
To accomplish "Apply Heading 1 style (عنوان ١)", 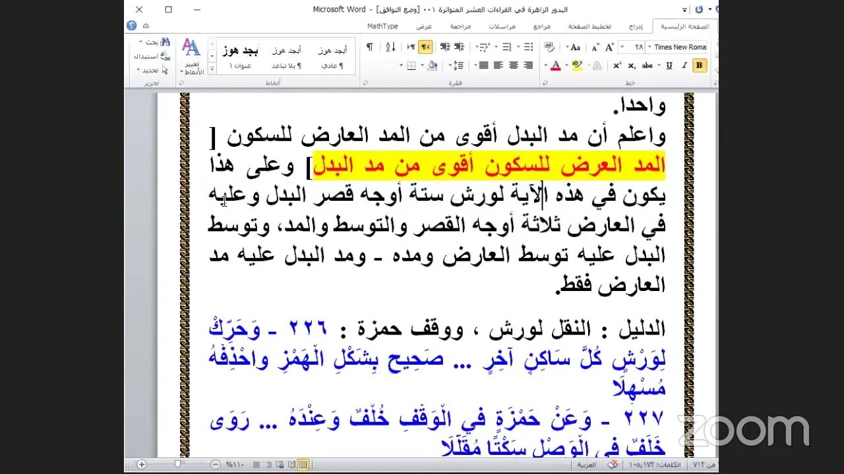I will click(241, 56).
